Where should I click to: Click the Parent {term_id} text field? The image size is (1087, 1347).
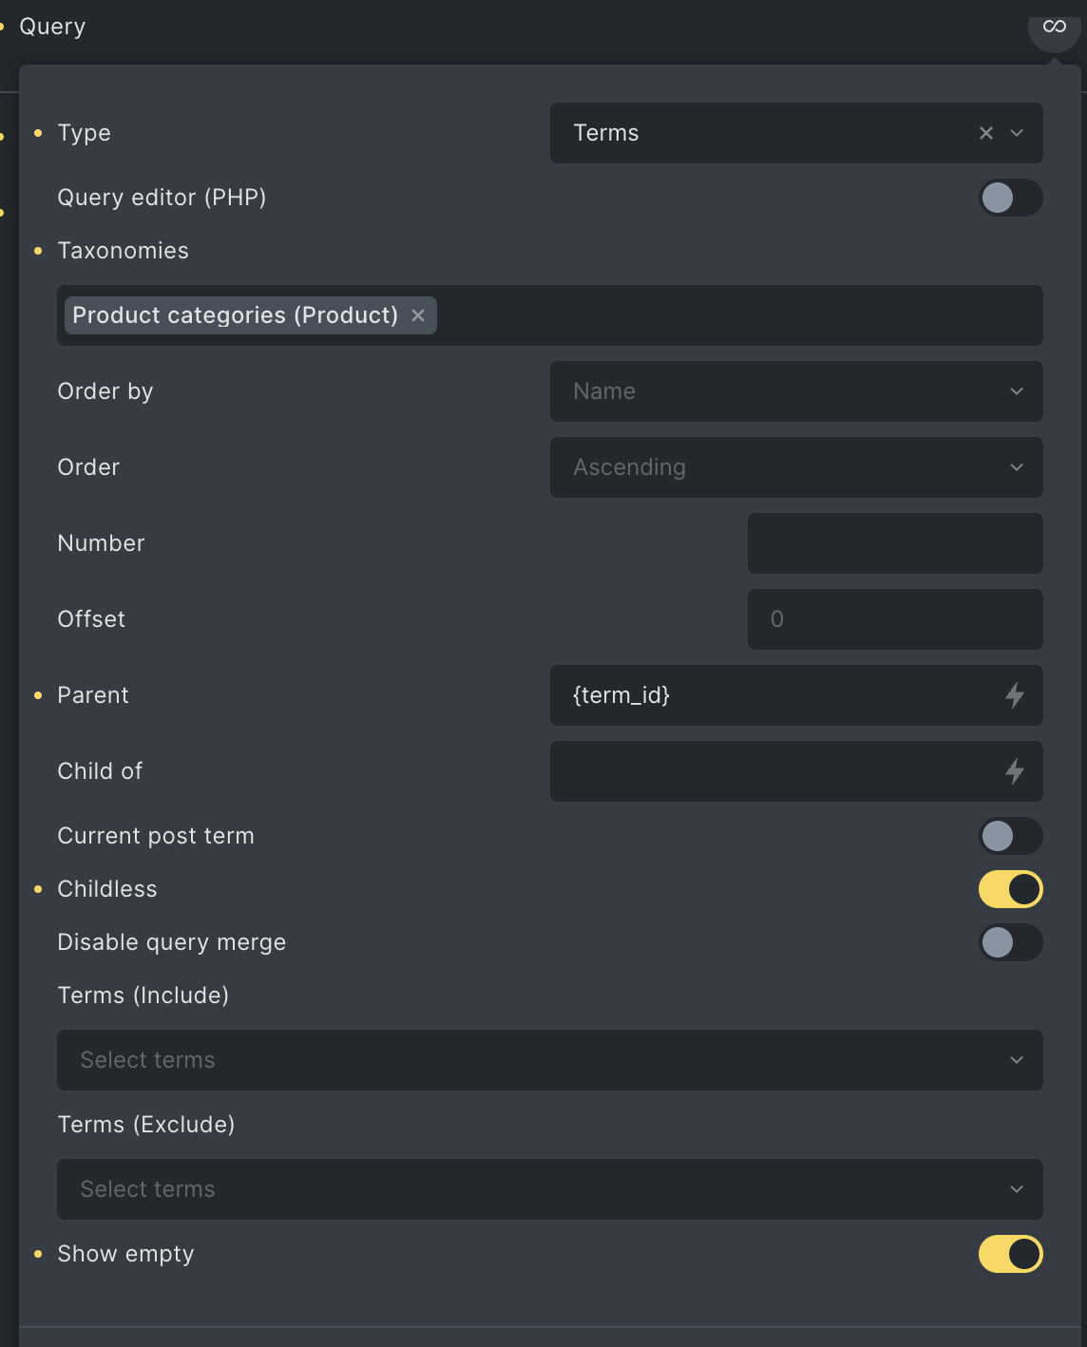tap(774, 695)
